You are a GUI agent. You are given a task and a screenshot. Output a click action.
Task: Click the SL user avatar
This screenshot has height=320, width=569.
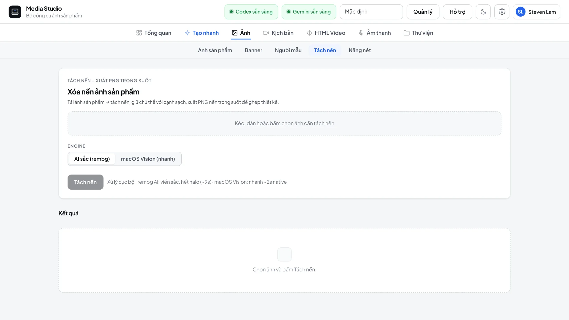(x=521, y=12)
